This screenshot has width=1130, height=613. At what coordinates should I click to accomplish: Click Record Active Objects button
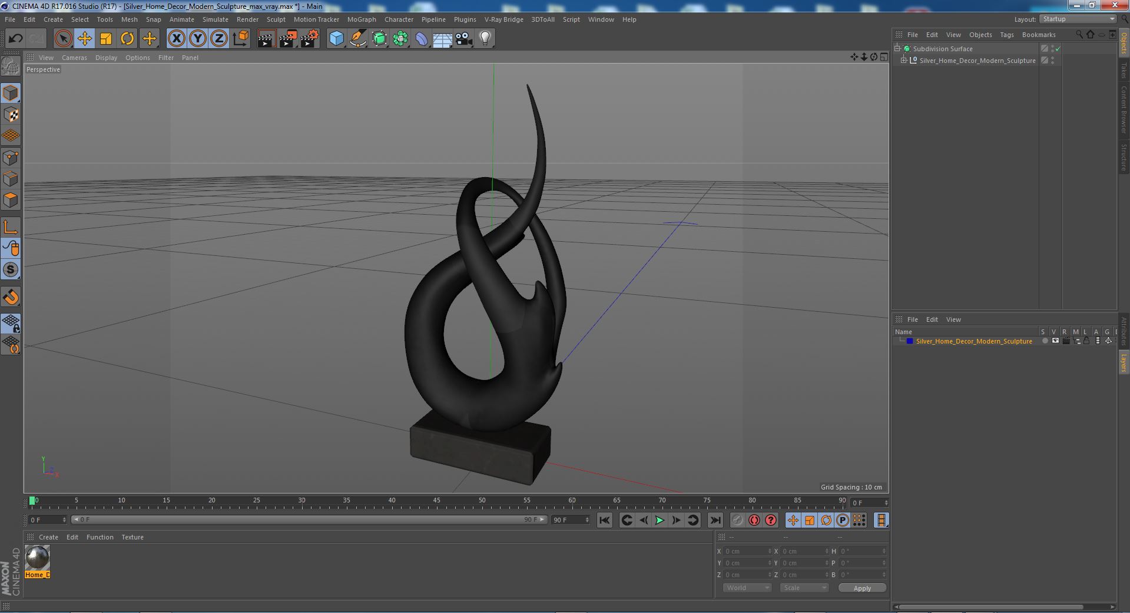(x=737, y=520)
